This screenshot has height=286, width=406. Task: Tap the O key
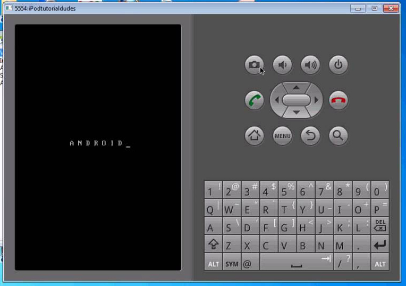(x=361, y=207)
